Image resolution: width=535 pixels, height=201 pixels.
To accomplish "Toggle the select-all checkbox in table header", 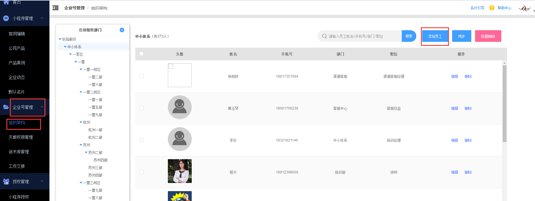I will (141, 54).
